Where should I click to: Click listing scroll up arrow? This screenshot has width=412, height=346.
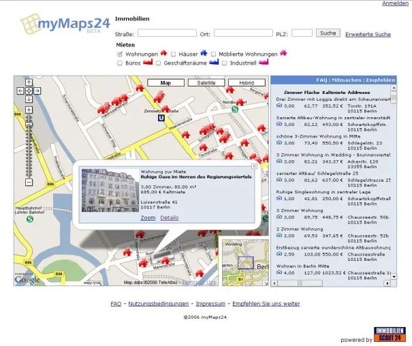[394, 88]
